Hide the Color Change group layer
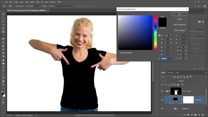 162,91
